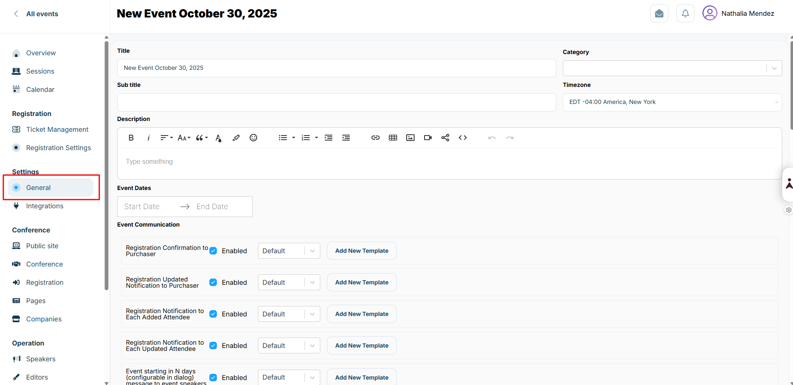Click the Start Date field

click(x=142, y=207)
